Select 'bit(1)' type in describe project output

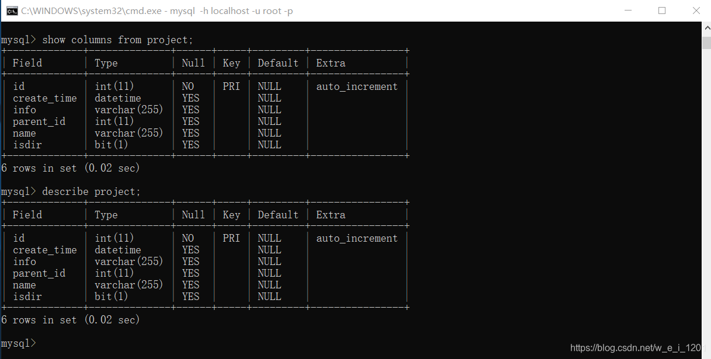(111, 297)
